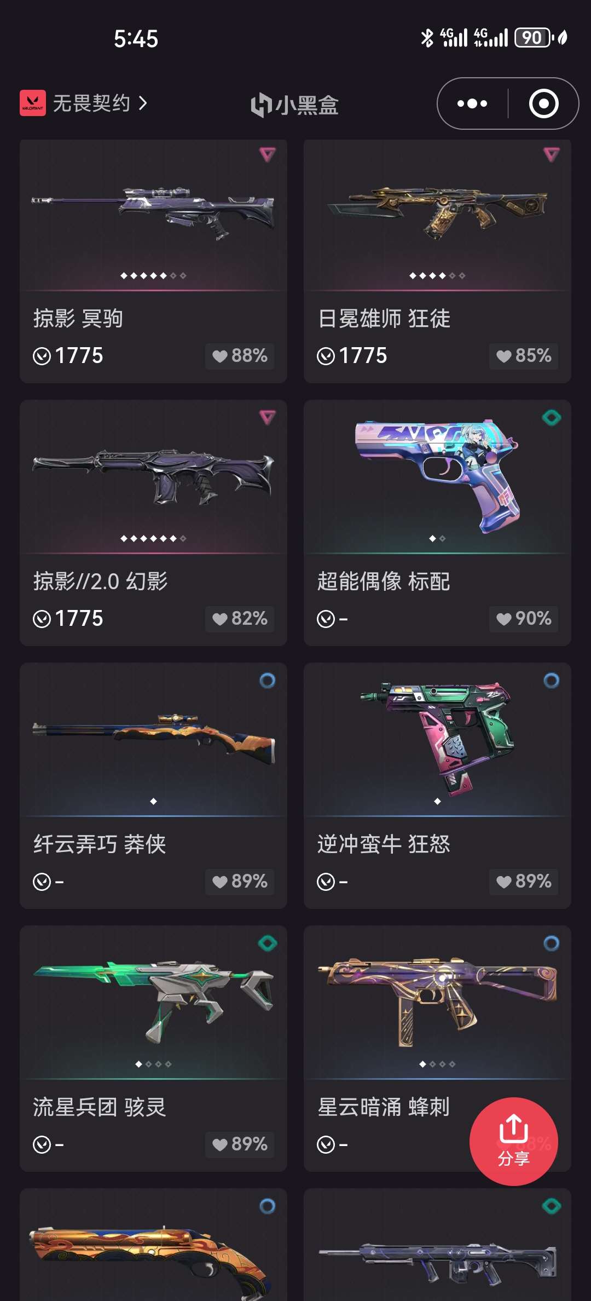Select variant dots under 日冕雄师 狂徒 image

[437, 276]
